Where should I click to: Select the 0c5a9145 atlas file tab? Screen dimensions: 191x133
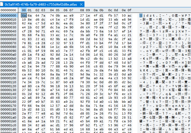[42, 5]
